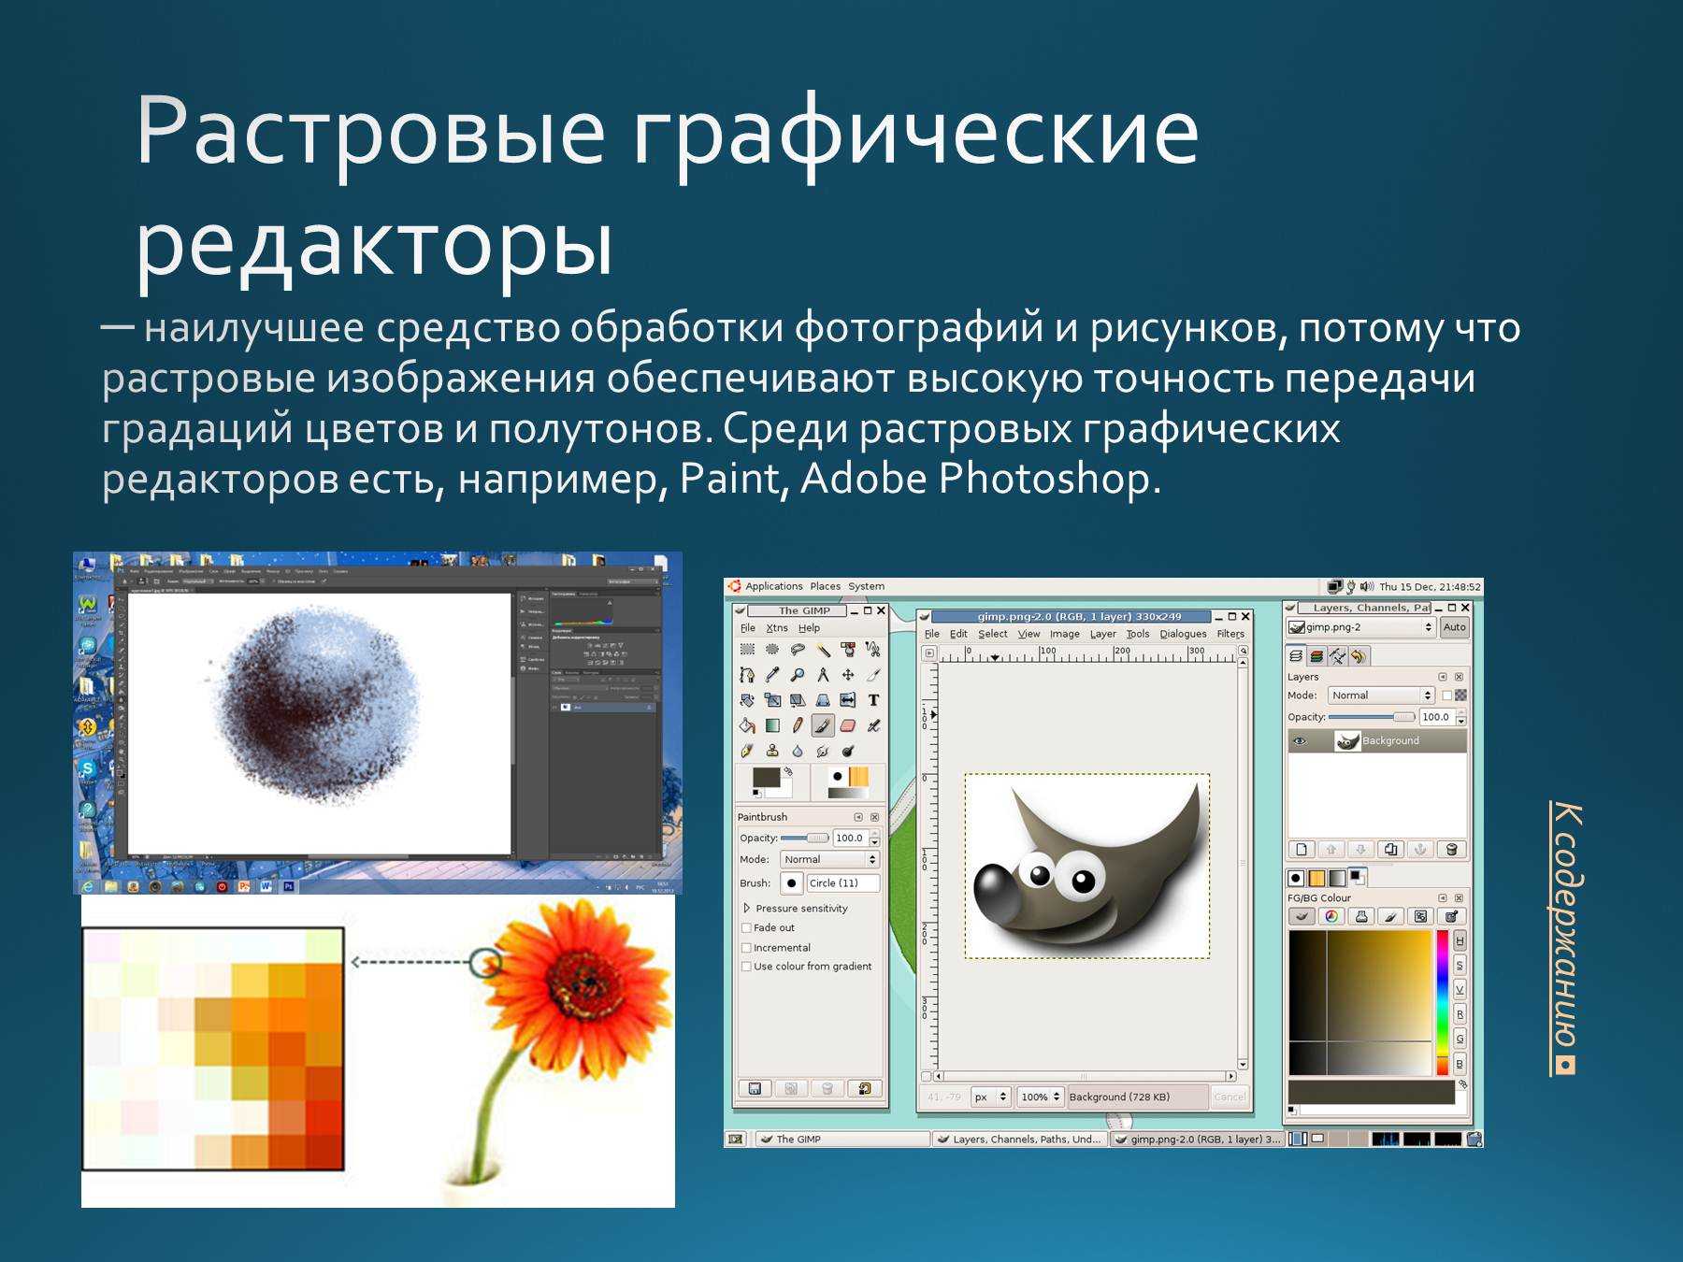This screenshot has height=1262, width=1683.
Task: Open the 100% zoom dropdown
Action: pyautogui.click(x=1041, y=1097)
